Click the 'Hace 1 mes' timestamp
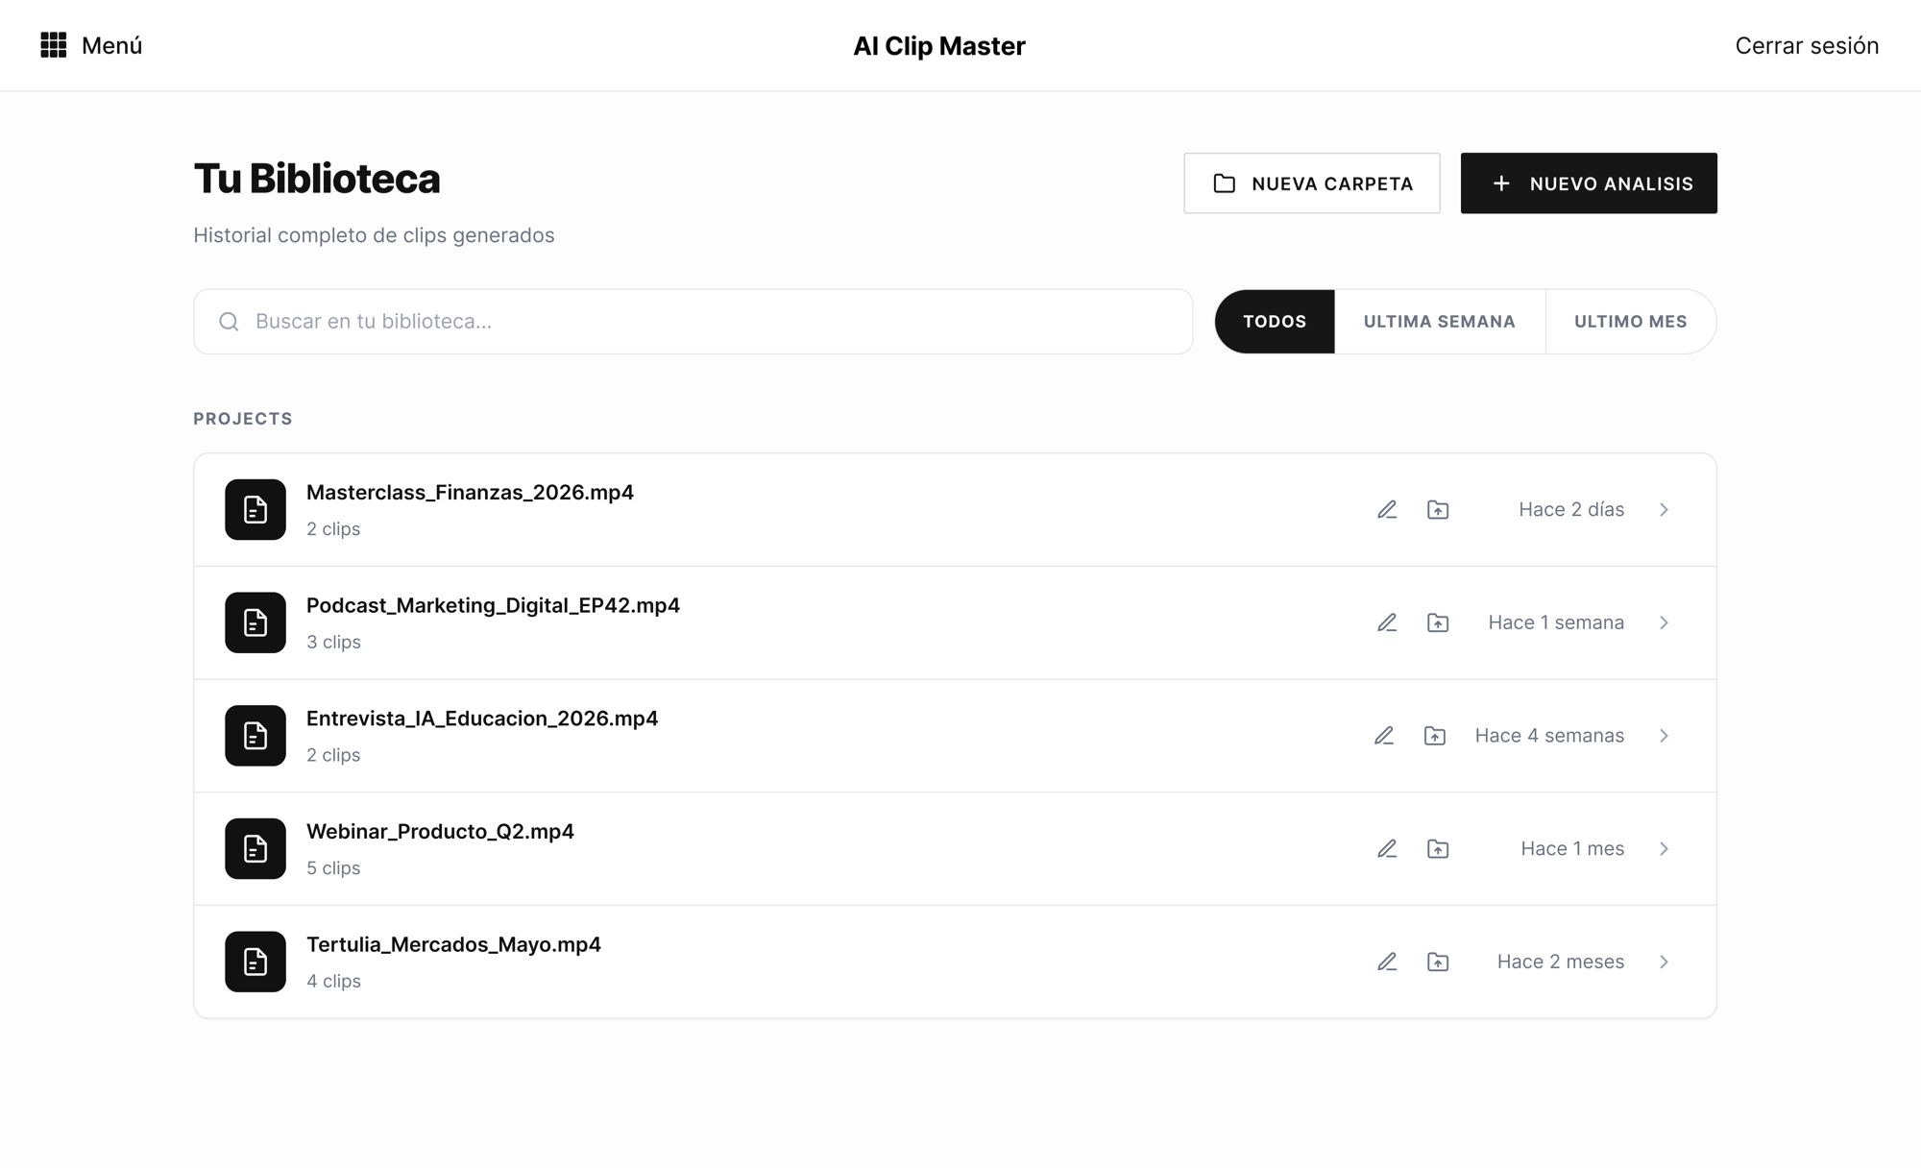Viewport: 1921px width, 1170px height. click(1572, 849)
